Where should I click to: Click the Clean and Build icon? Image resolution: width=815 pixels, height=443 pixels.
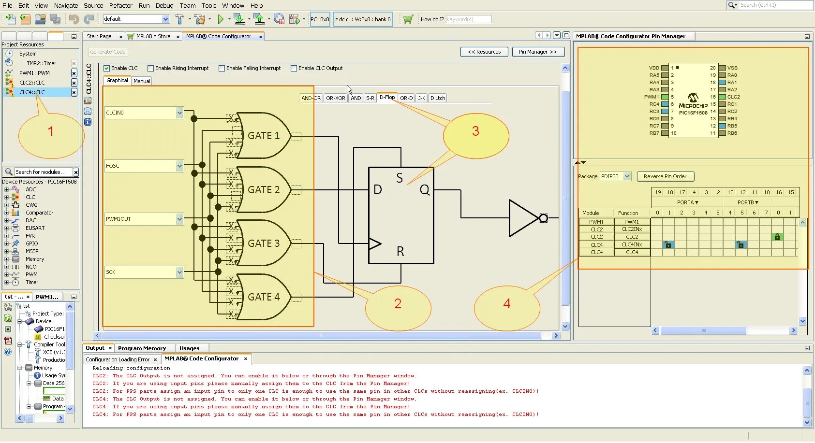[199, 19]
